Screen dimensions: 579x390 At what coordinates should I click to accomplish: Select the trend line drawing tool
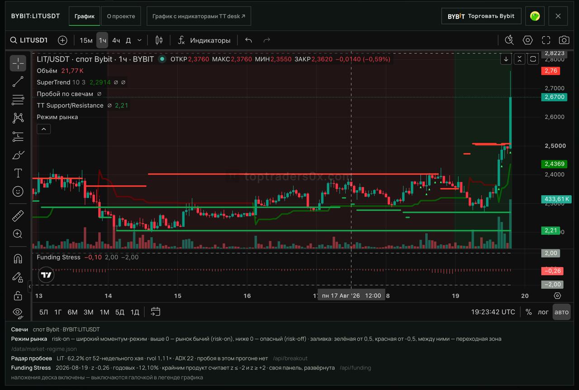18,82
